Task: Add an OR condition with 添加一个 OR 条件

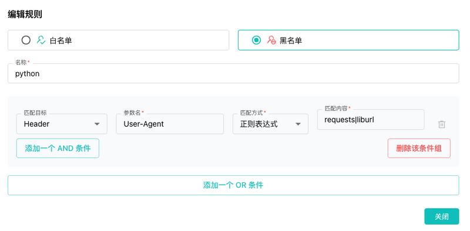Action: (x=233, y=185)
